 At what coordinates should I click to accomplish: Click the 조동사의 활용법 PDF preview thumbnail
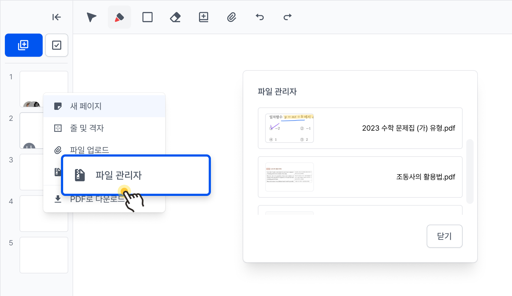[x=290, y=177]
